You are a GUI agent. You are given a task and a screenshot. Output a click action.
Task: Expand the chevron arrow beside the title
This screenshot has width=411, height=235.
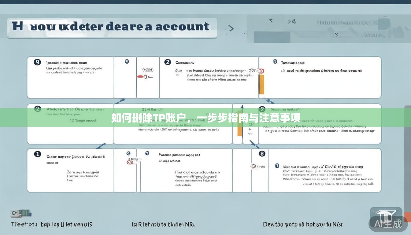tap(231, 28)
